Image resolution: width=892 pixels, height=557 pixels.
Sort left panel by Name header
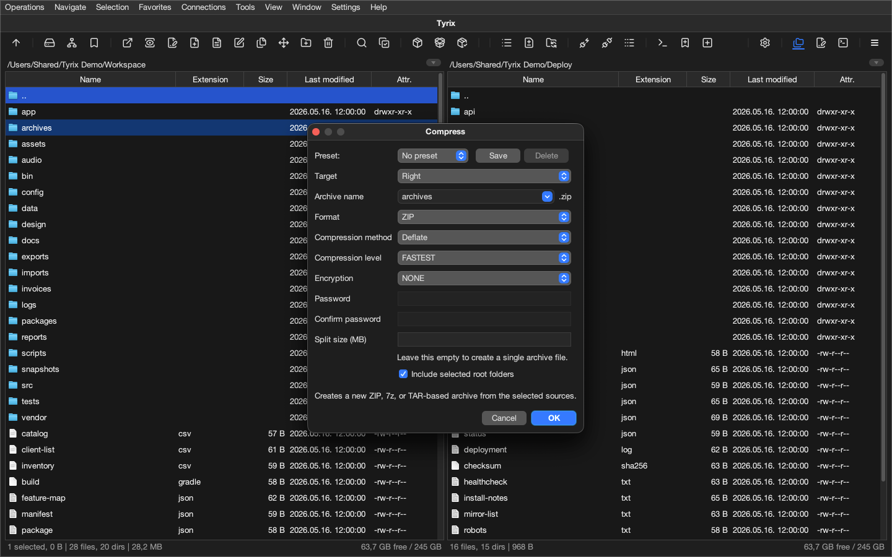pos(90,79)
